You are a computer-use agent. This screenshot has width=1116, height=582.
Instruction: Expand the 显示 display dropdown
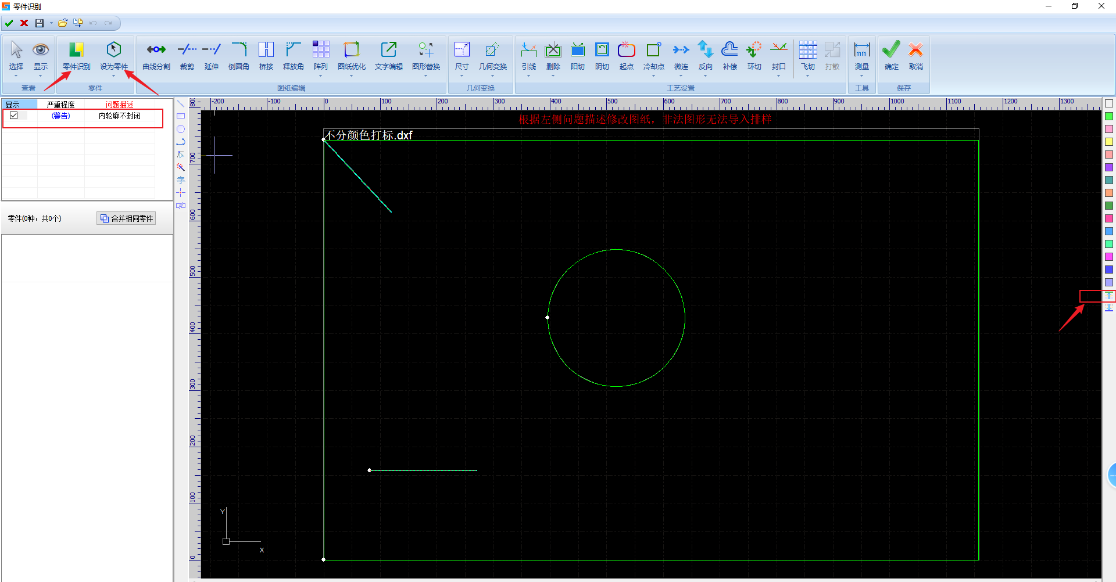coord(41,76)
